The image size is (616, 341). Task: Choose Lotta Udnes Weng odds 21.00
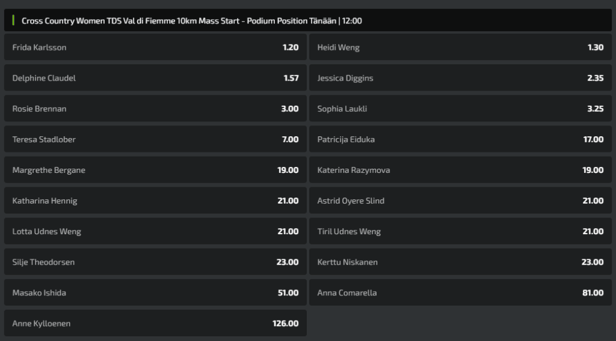155,231
